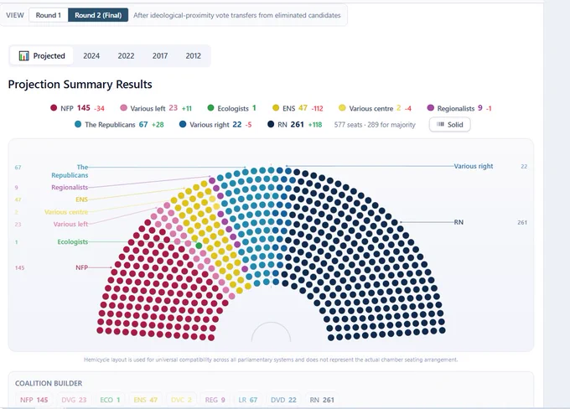Switch to the 2017 tab

coord(160,55)
